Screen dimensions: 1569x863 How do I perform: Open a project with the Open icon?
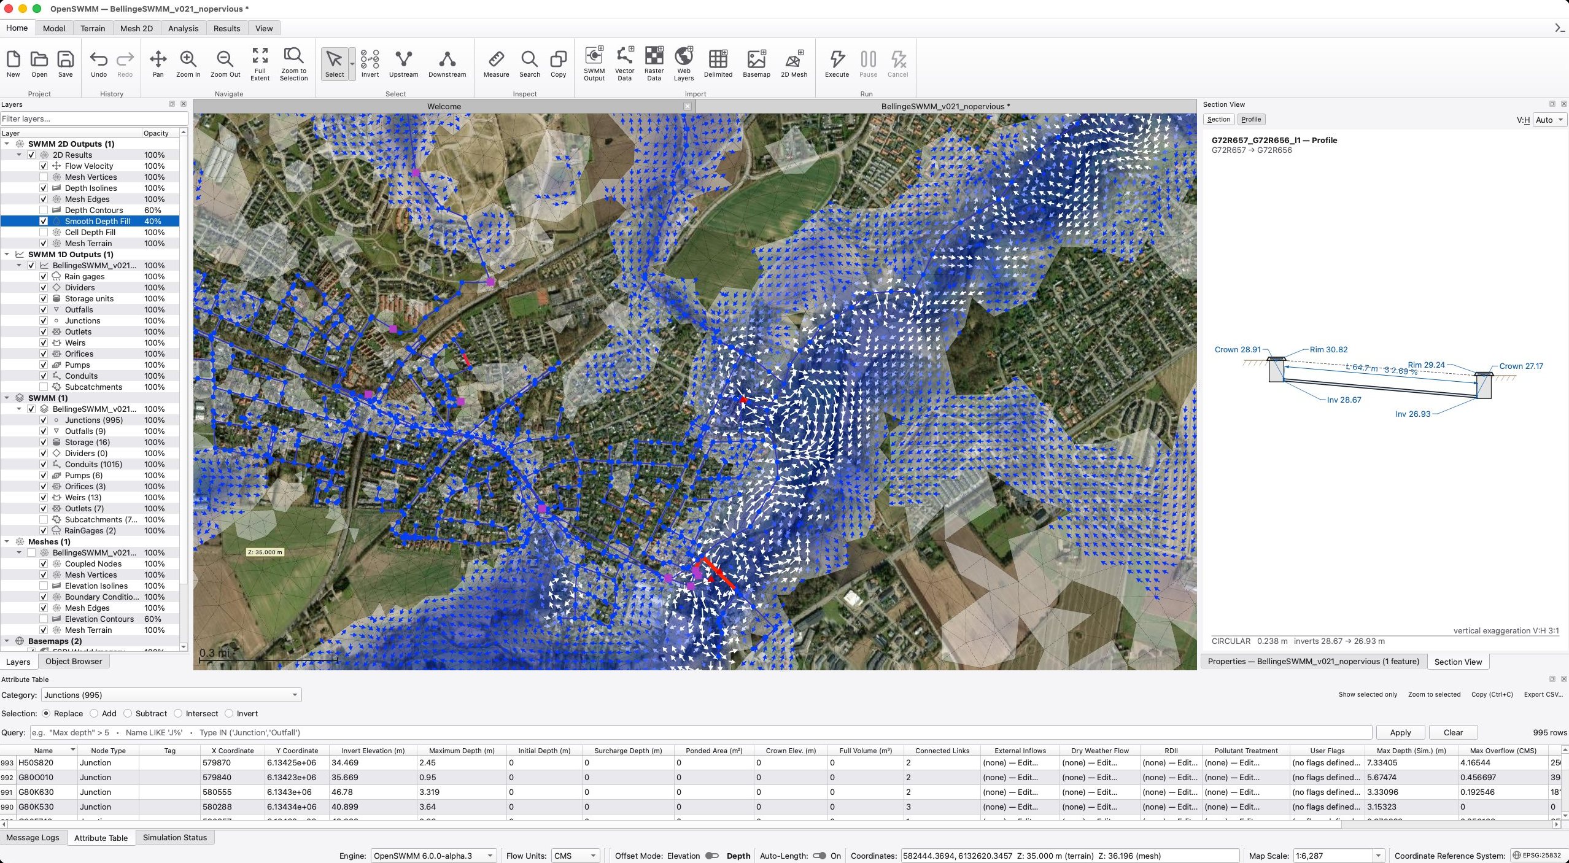[39, 64]
